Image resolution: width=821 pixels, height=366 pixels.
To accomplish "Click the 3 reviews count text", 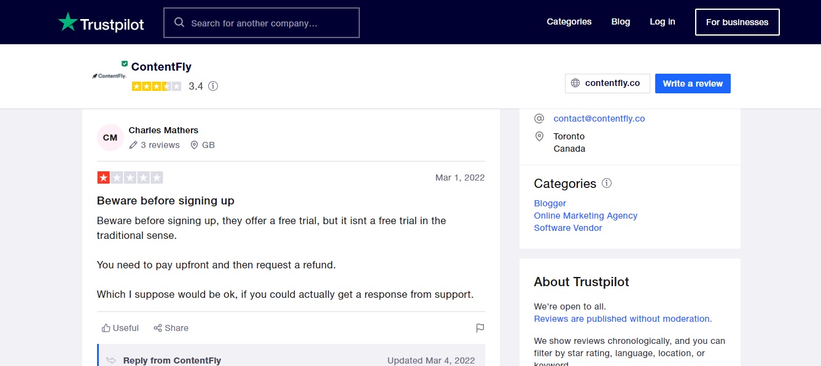I will click(160, 145).
